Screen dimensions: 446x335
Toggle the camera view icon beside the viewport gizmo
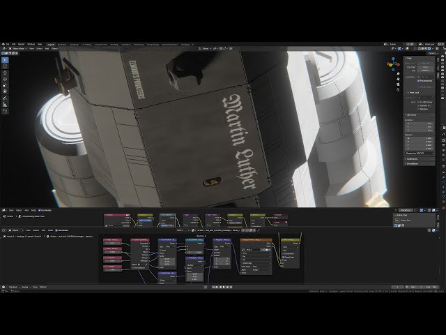point(398,84)
